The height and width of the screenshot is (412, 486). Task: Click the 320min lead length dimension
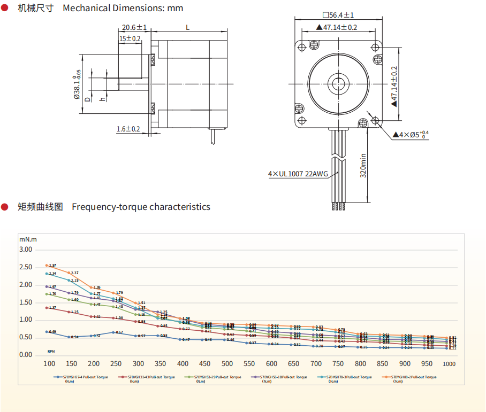(x=363, y=165)
